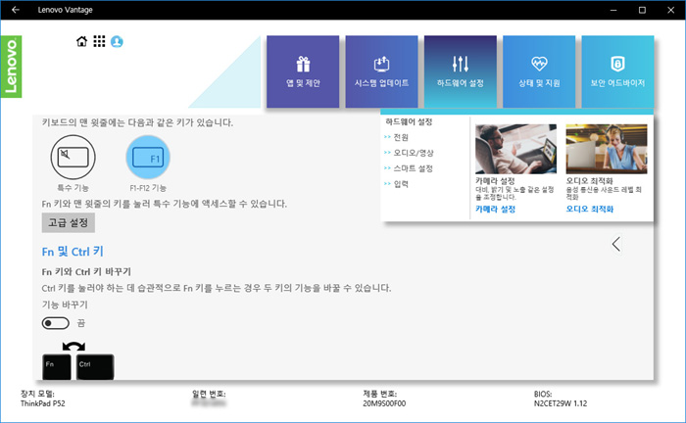Click the 카메라 설정 thumbnail image
686x423 pixels.
[x=515, y=149]
